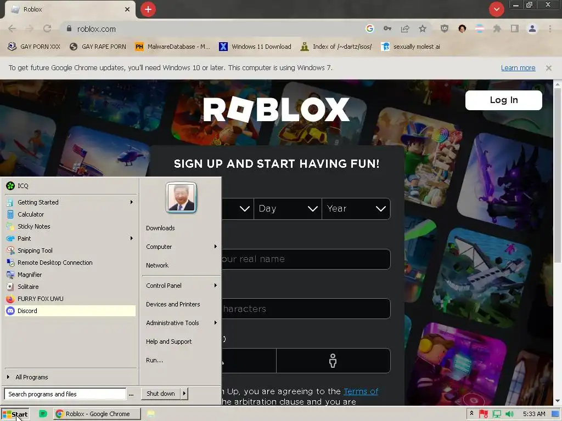Image resolution: width=562 pixels, height=421 pixels.
Task: Select the male gender icon button
Action: [333, 361]
